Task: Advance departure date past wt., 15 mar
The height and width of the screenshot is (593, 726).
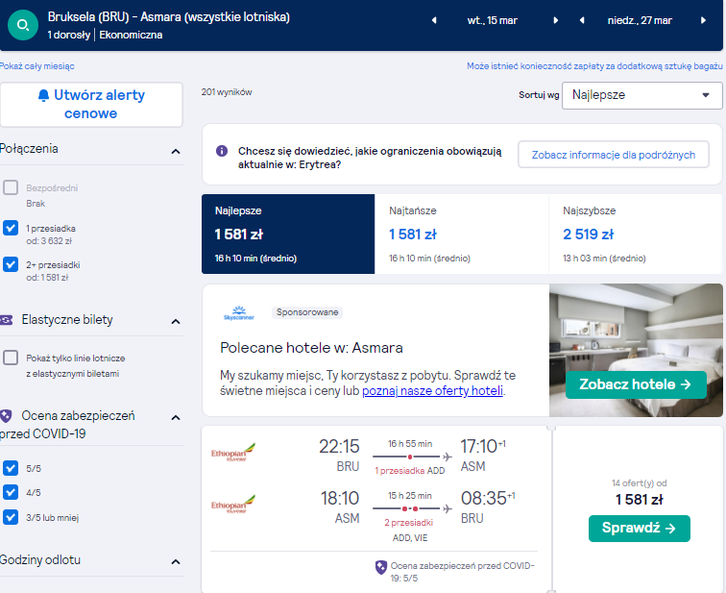Action: pos(556,20)
